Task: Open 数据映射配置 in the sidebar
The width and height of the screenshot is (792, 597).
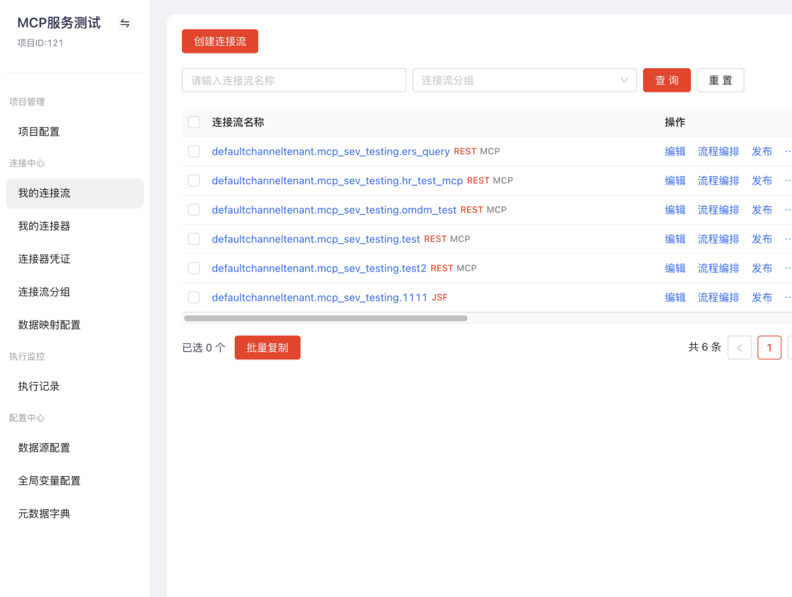Action: (x=49, y=325)
